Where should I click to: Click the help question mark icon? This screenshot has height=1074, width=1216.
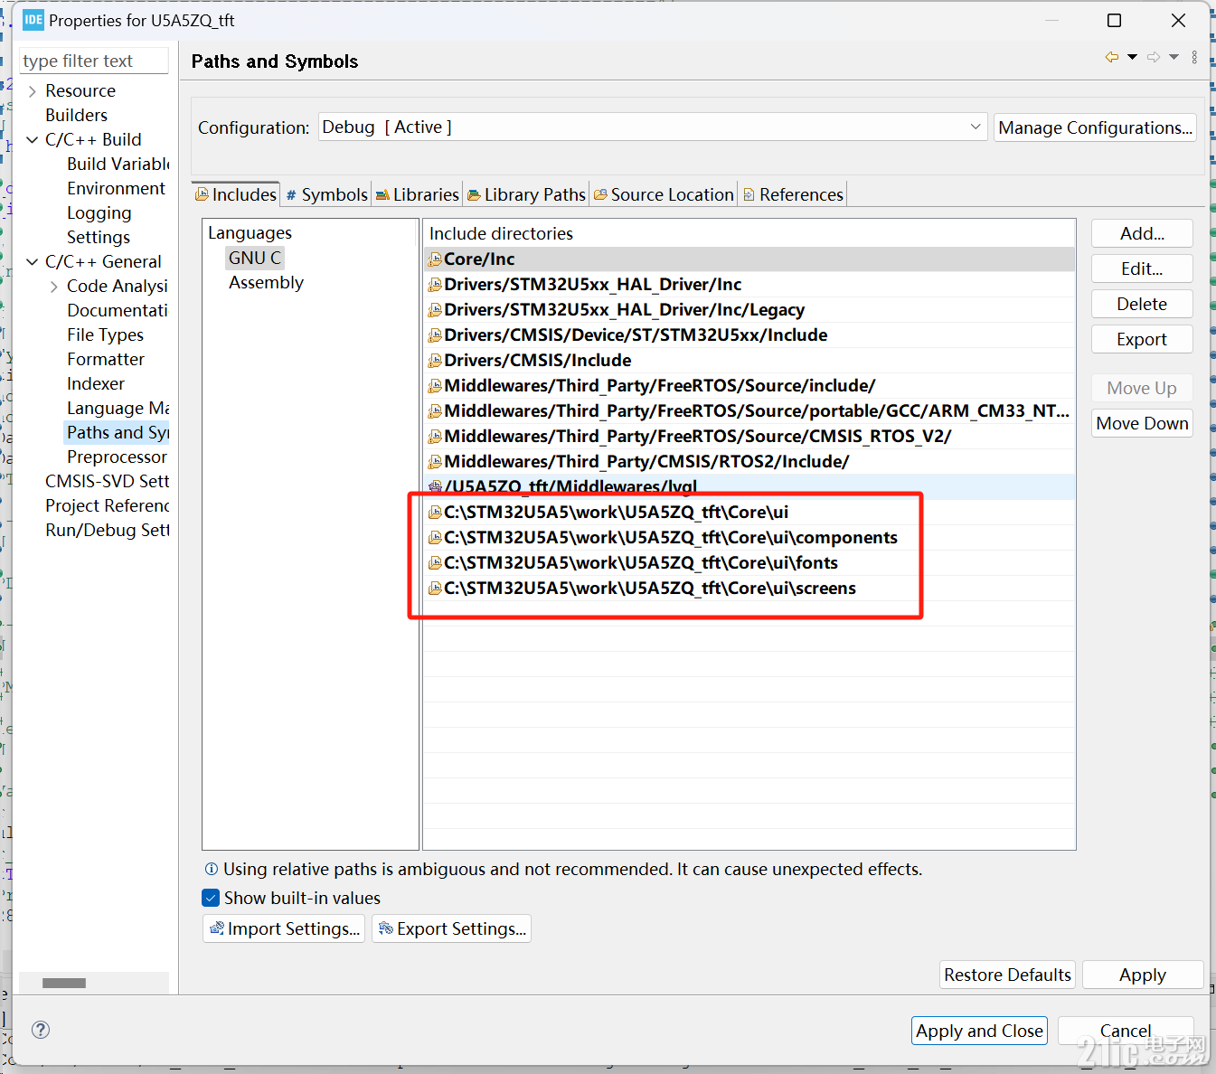tap(41, 1030)
